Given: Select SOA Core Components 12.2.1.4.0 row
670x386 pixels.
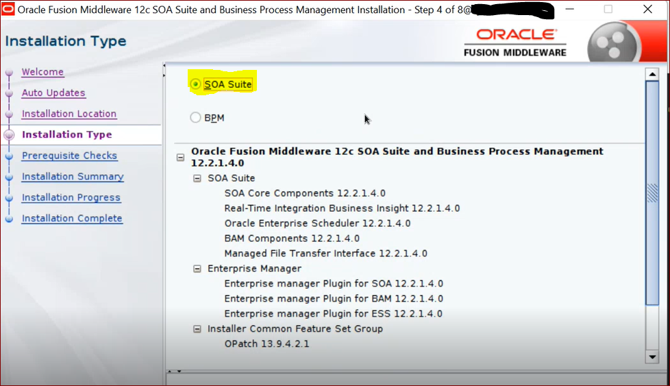Looking at the screenshot, I should point(305,193).
